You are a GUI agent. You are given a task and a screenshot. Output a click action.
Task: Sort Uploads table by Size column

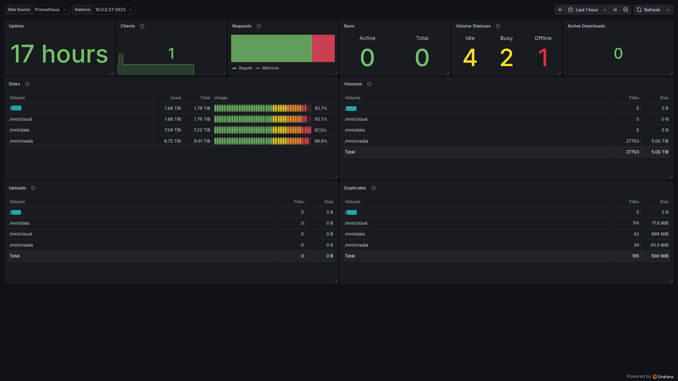pyautogui.click(x=329, y=202)
